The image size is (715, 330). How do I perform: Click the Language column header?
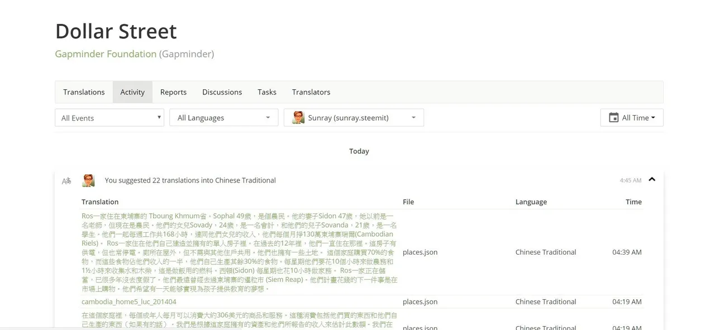tap(531, 202)
